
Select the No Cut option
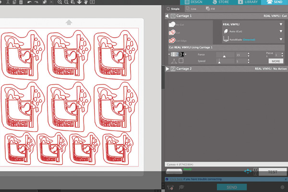tap(176, 24)
